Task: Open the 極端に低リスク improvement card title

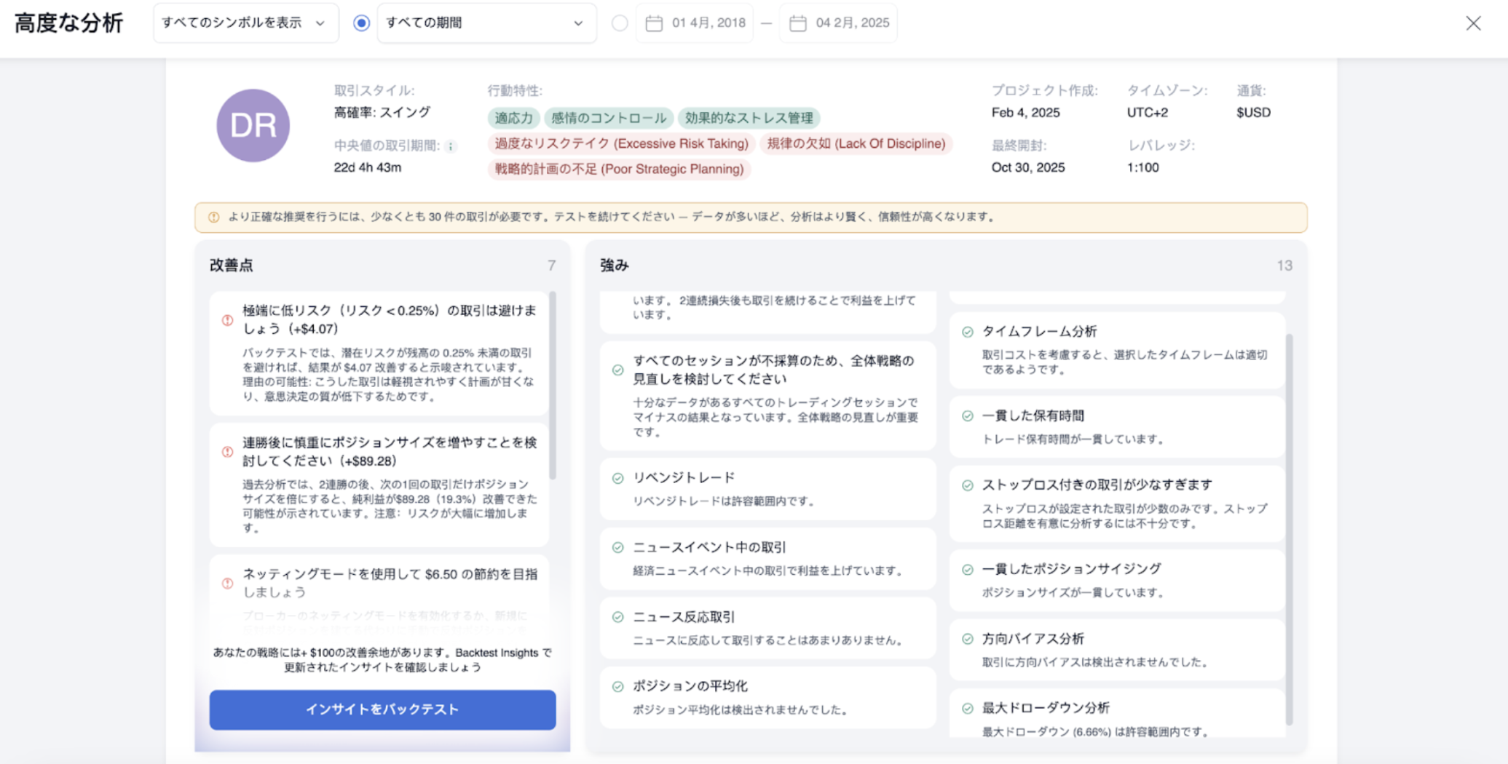Action: [x=390, y=319]
